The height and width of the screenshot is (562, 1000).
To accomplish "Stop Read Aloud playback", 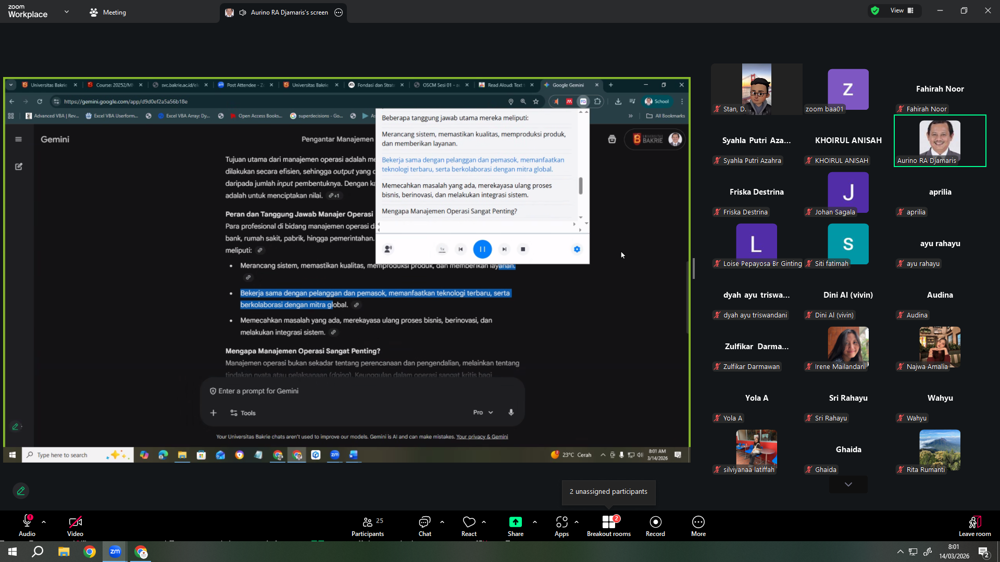I will (x=523, y=249).
